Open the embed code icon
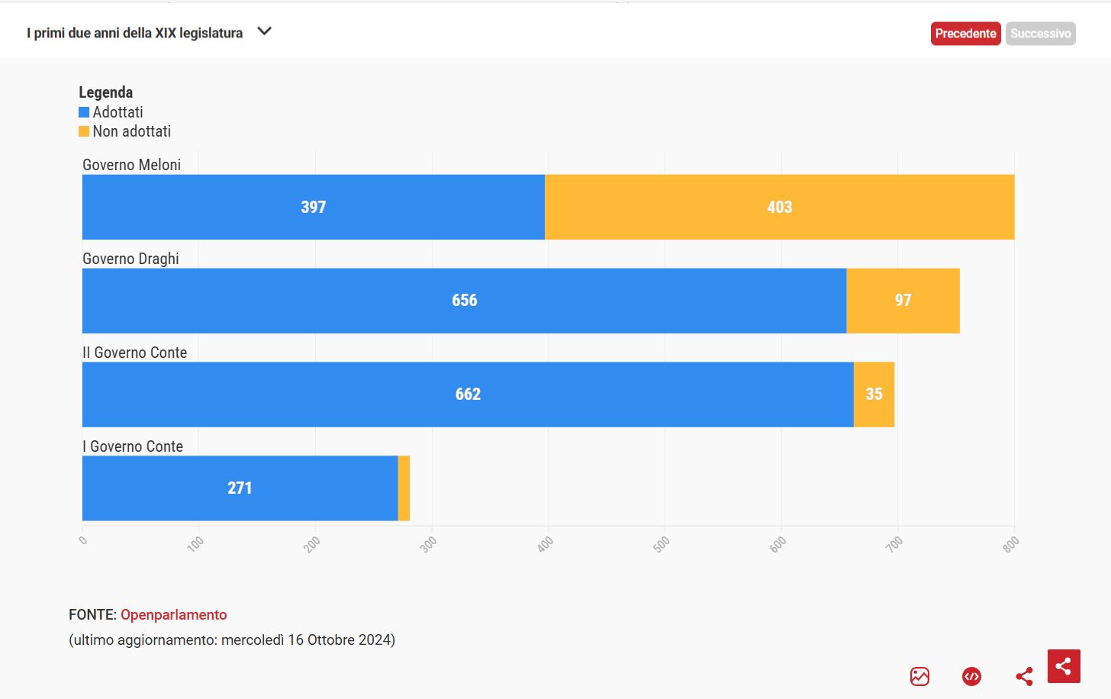 [971, 676]
